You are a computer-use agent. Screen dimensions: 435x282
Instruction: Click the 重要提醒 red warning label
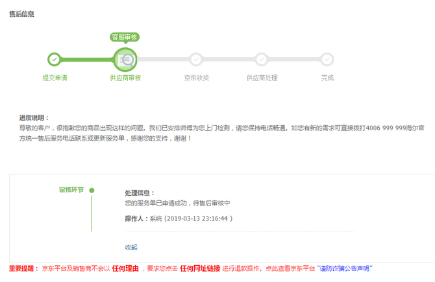pos(23,268)
